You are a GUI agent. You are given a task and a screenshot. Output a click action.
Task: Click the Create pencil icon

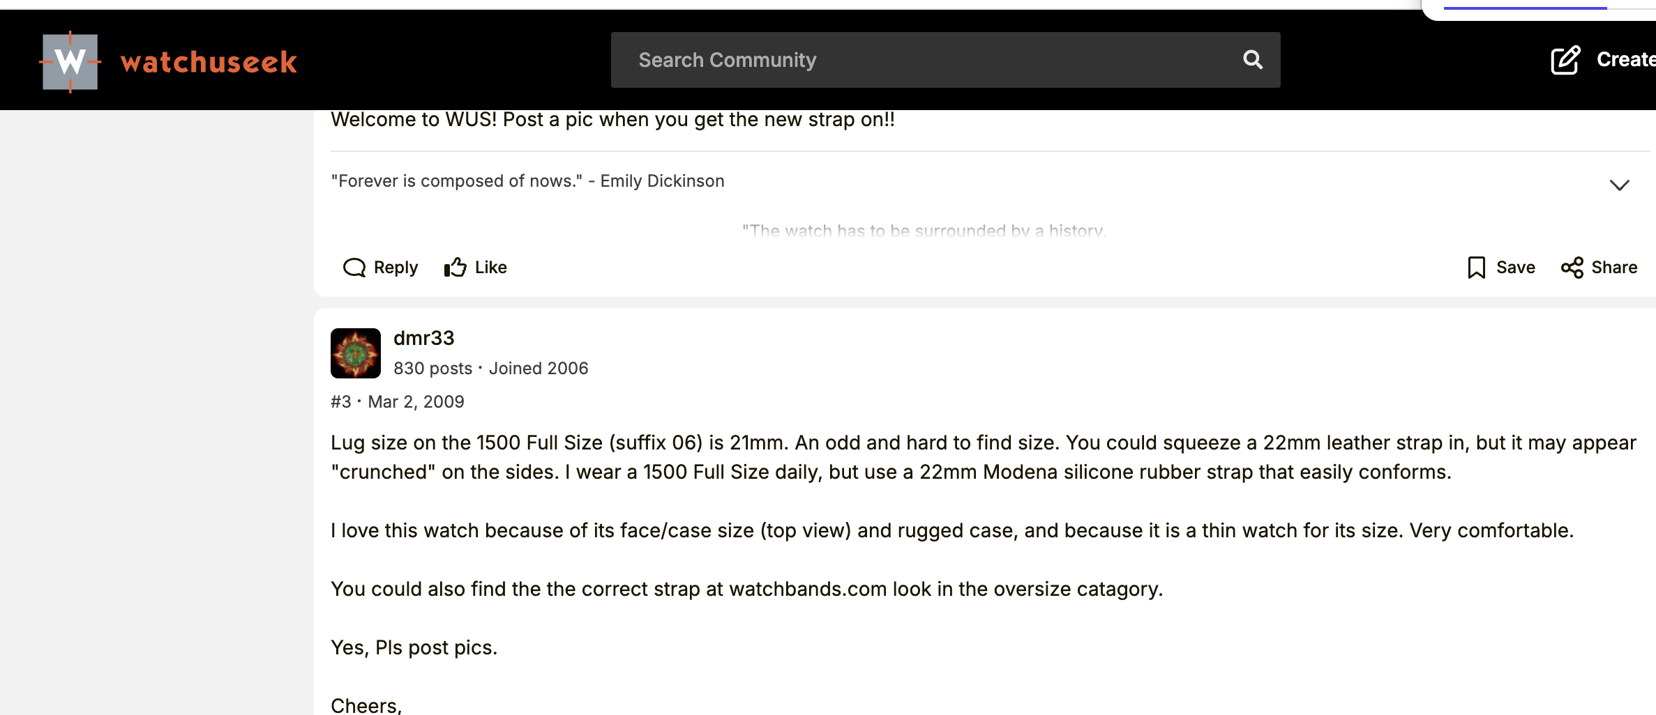click(x=1565, y=60)
